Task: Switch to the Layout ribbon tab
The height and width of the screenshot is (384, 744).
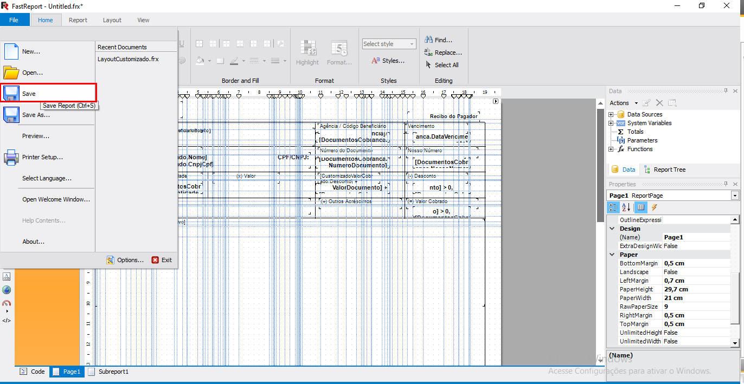Action: (112, 20)
